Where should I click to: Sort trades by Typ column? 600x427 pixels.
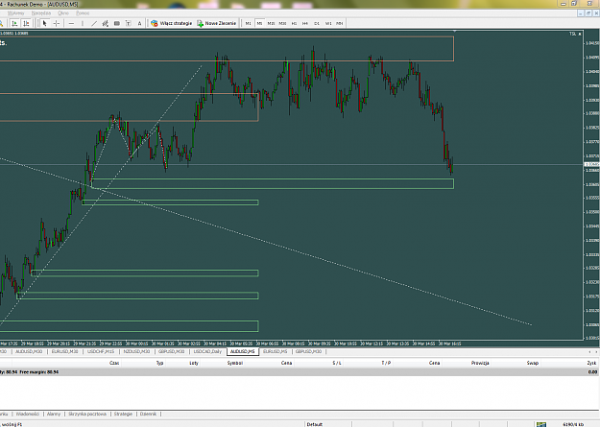pos(159,363)
